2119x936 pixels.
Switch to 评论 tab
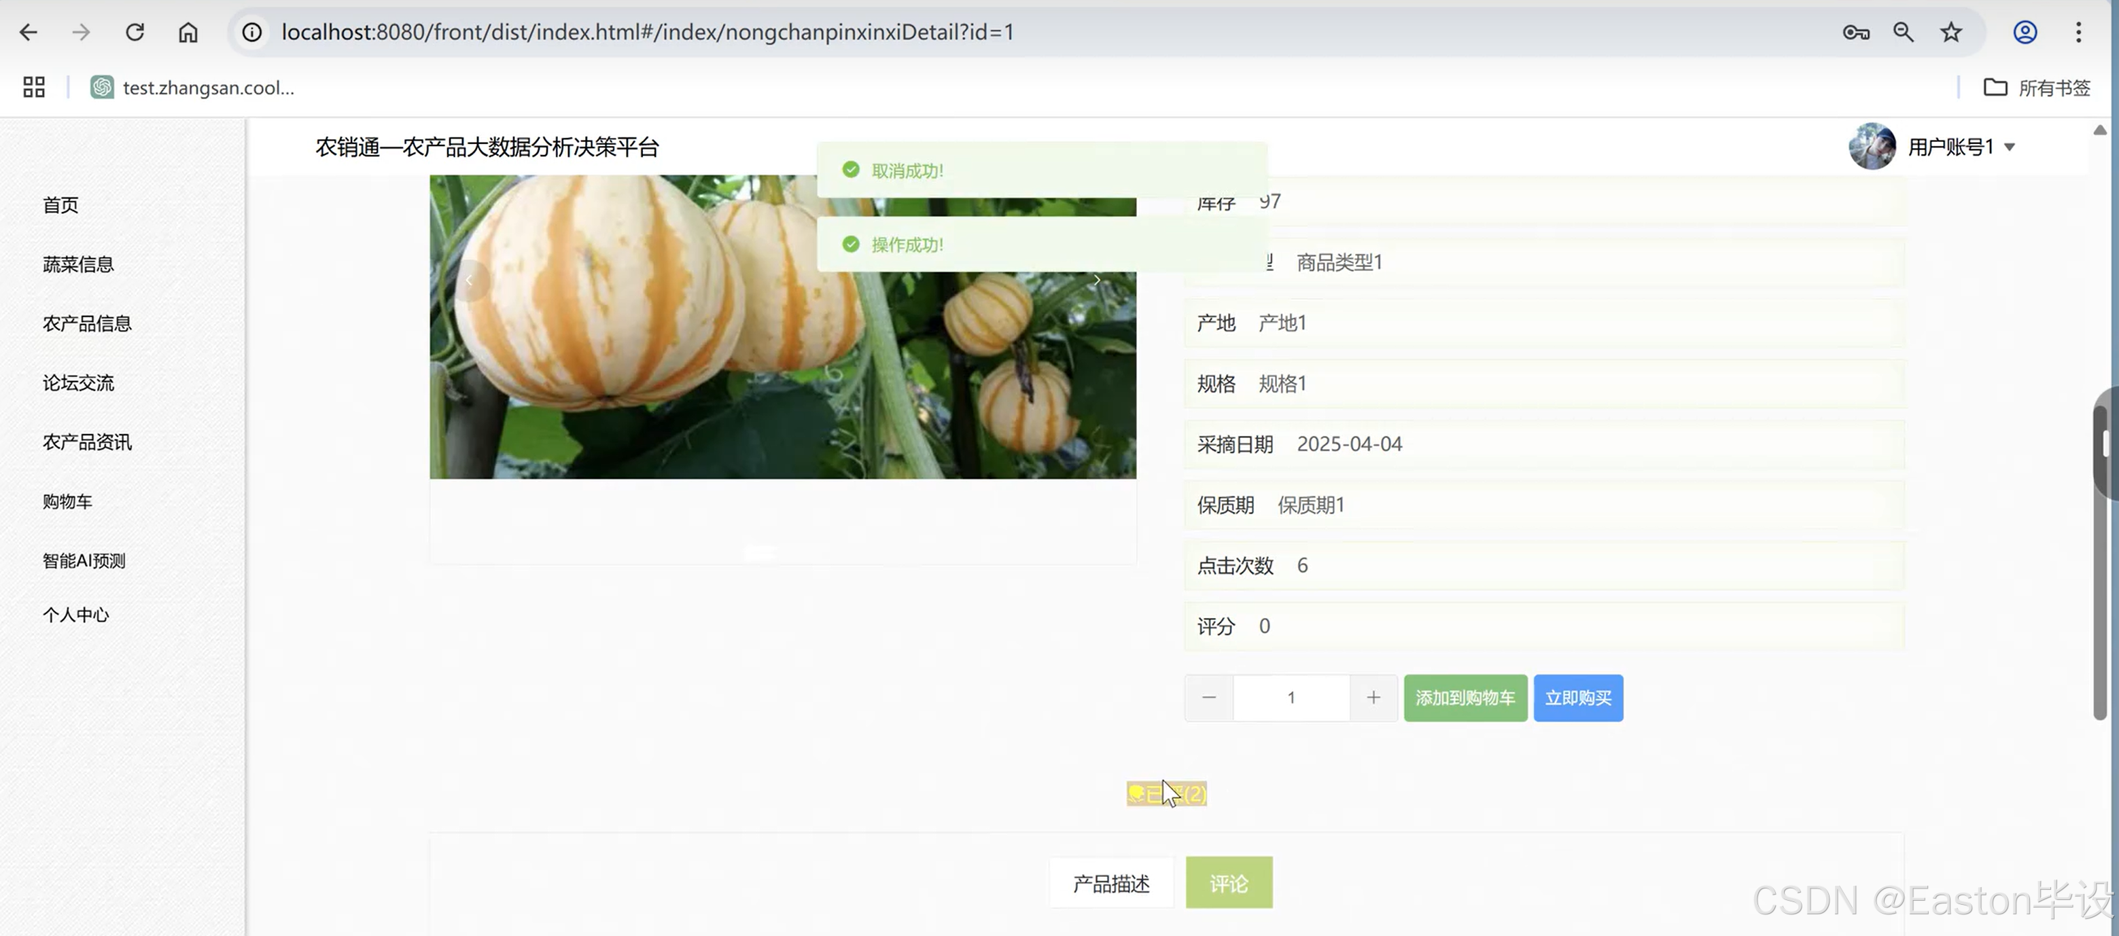(1229, 882)
